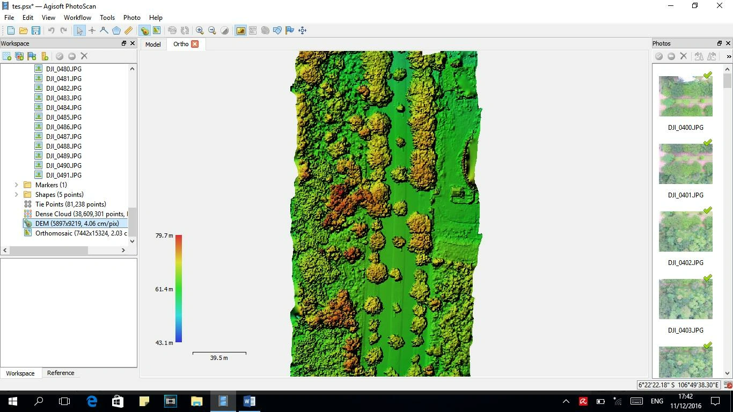Click the Open project folder icon
Viewport: 733px width, 412px height.
[24, 31]
